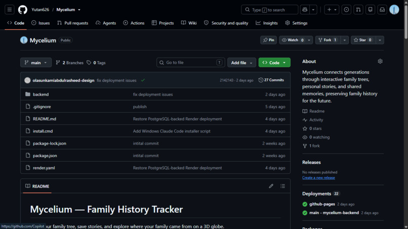Expand the Star lists dropdown arrow
408x229 pixels.
tap(380, 40)
